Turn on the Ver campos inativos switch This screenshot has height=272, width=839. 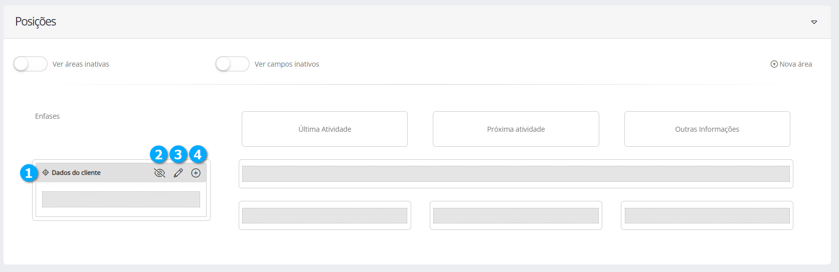[x=232, y=64]
